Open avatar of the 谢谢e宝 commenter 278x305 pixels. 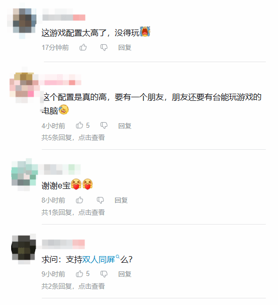pos(24,175)
